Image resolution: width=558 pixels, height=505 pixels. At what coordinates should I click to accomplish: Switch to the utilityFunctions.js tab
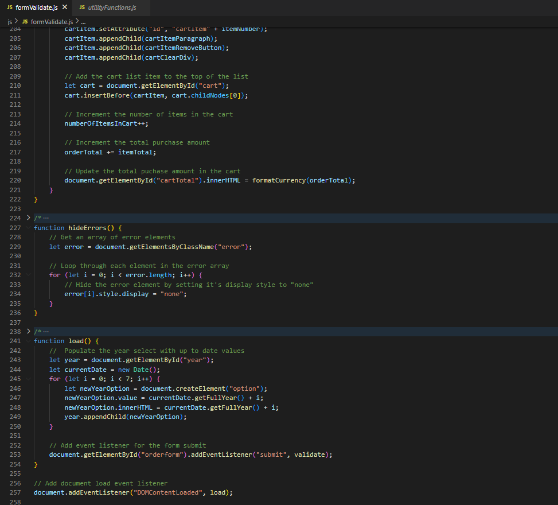(112, 8)
